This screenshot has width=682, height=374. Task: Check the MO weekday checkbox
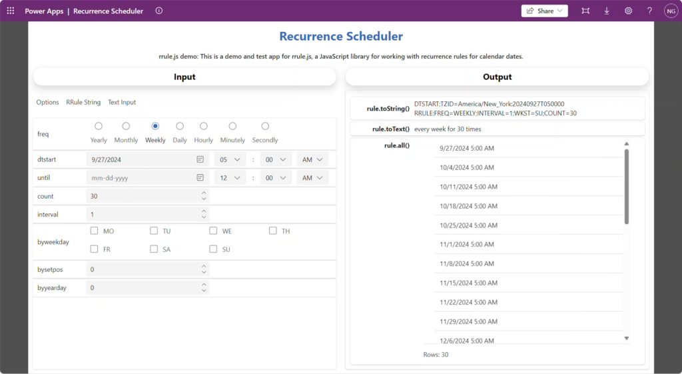point(95,231)
